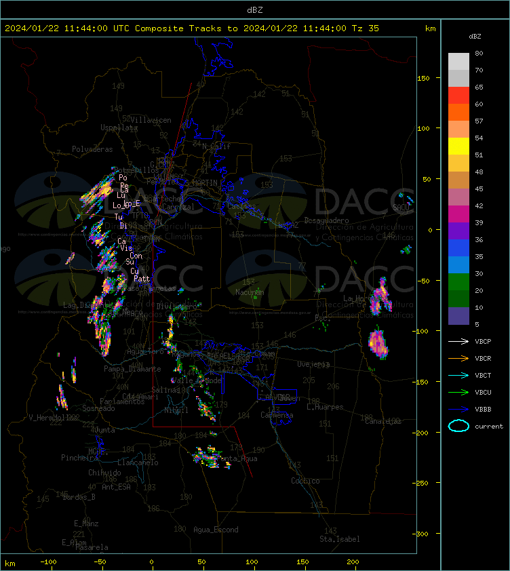
Task: Pick the lightest gray swatch atop the dBZ scale
Action: 458,61
